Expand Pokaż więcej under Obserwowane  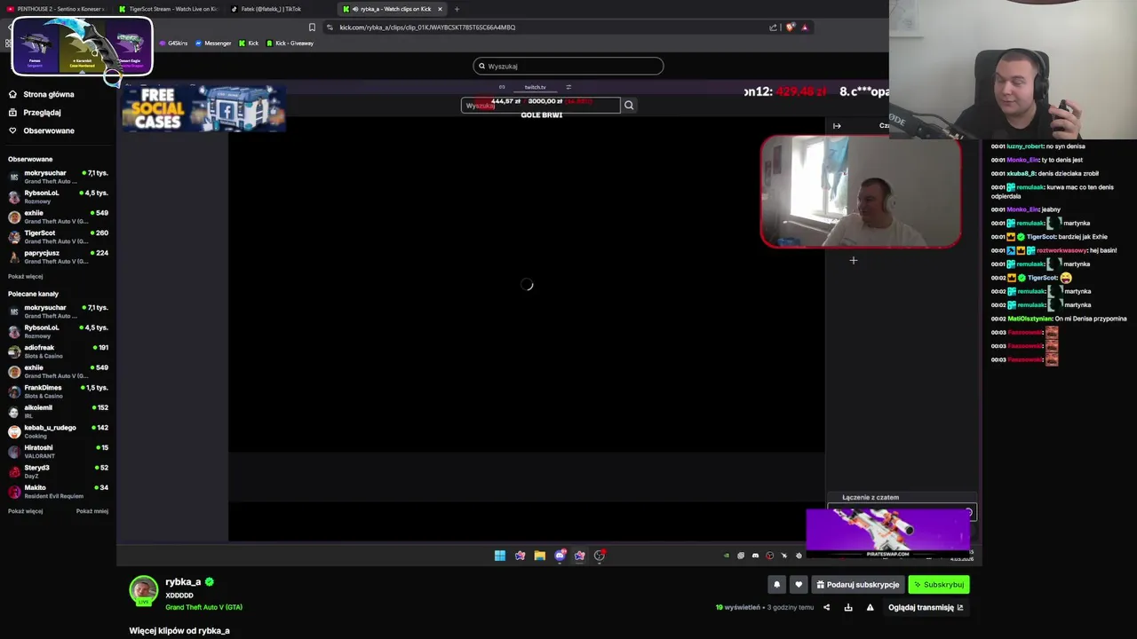[25, 277]
